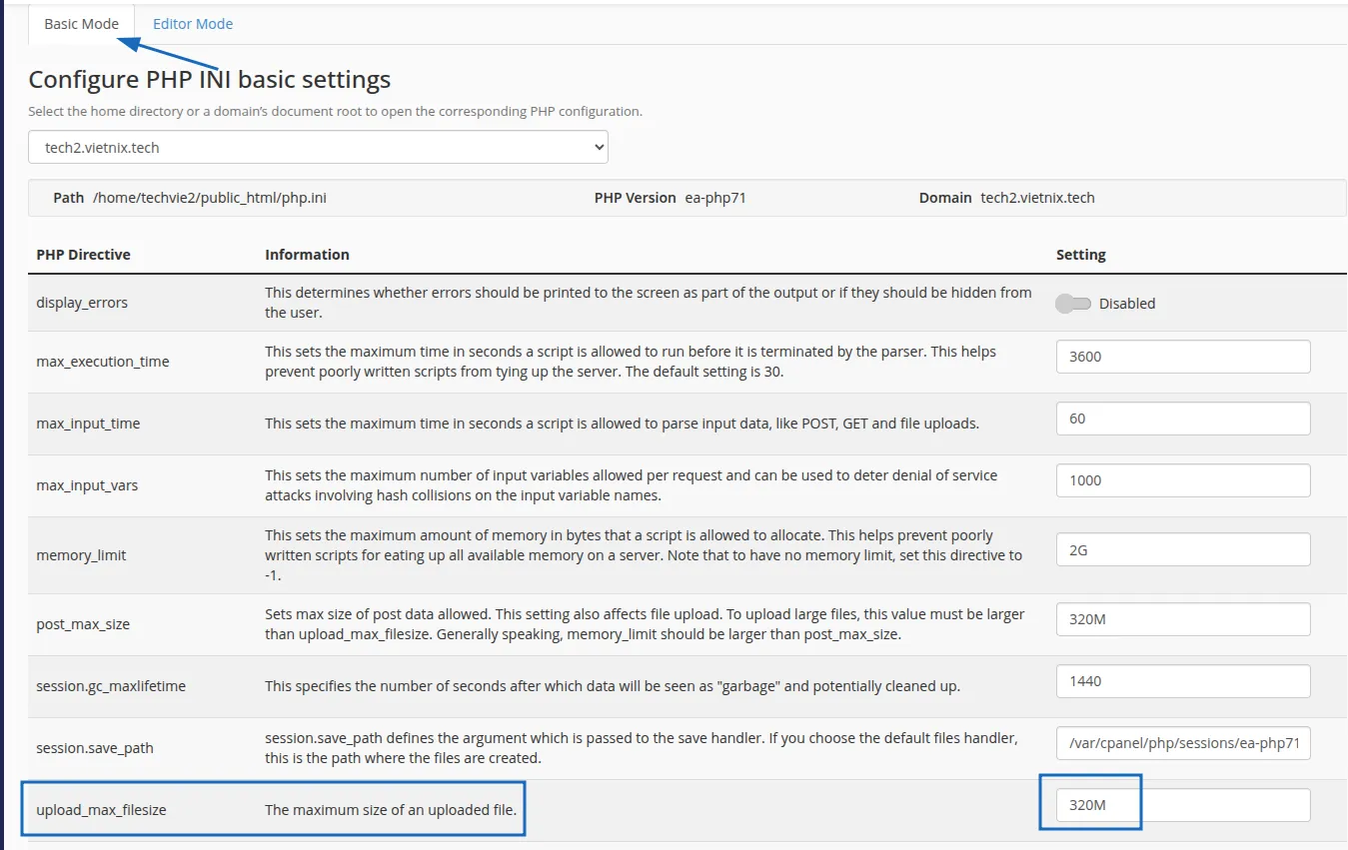The width and height of the screenshot is (1348, 850).
Task: Focus the max_input_time setting field
Action: [1182, 419]
